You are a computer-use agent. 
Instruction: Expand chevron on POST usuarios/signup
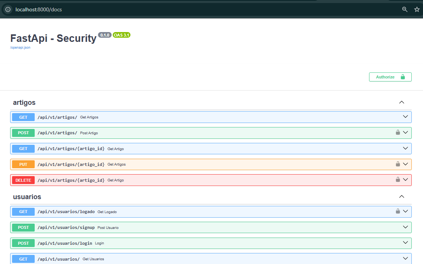coord(405,227)
